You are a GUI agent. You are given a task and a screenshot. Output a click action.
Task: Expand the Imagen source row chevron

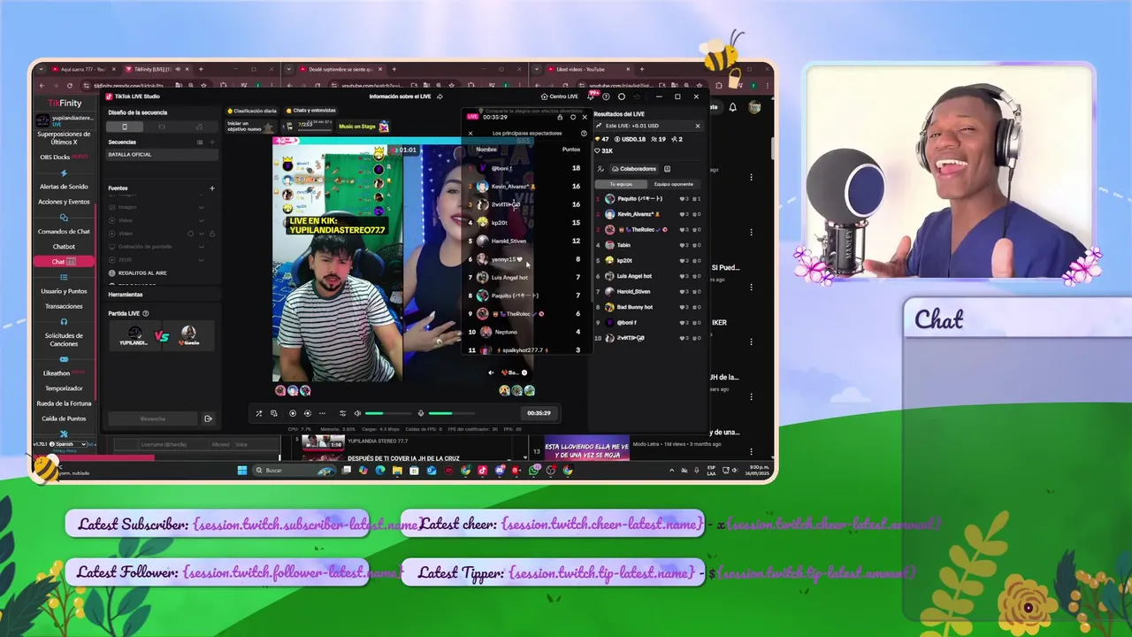pos(202,207)
